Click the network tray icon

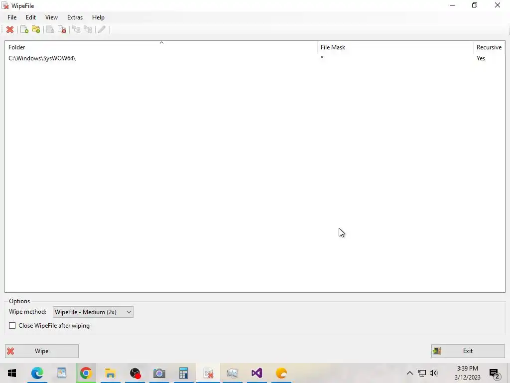(x=422, y=373)
